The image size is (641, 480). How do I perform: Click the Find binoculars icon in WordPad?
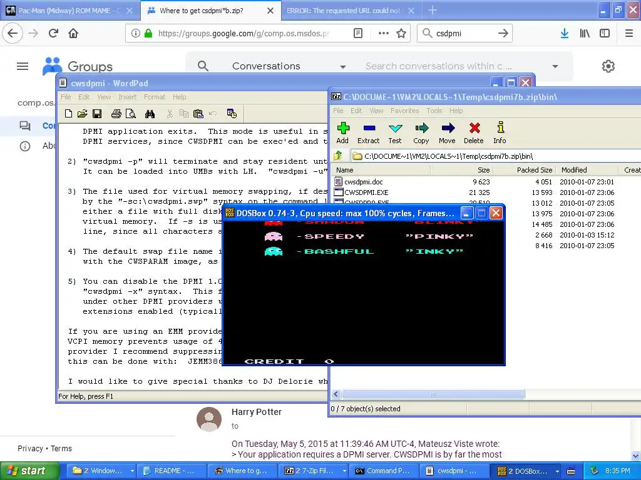click(150, 114)
